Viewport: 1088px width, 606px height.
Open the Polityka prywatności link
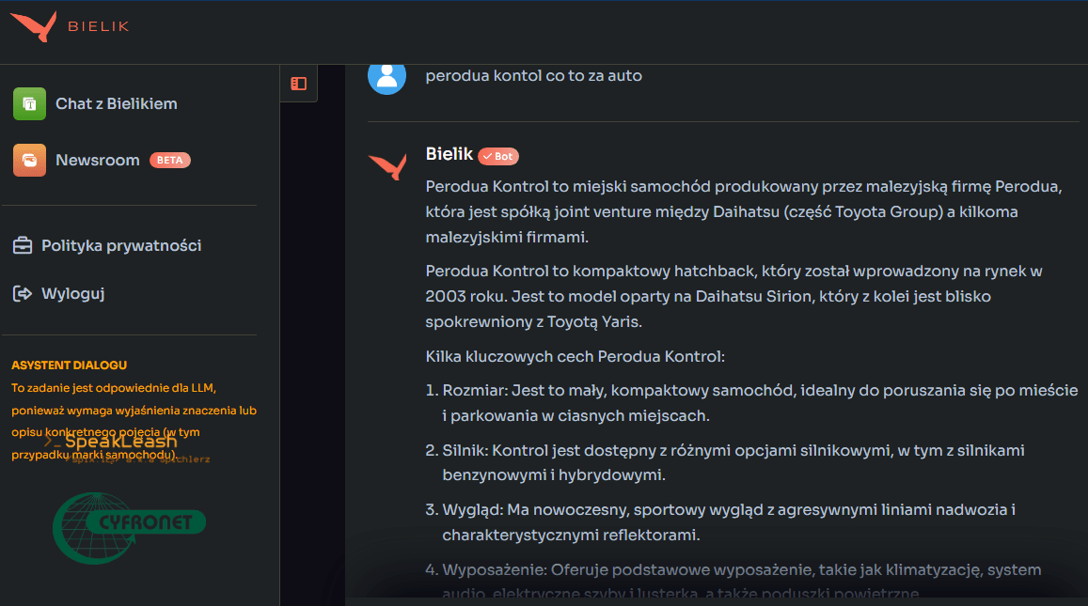(x=121, y=246)
